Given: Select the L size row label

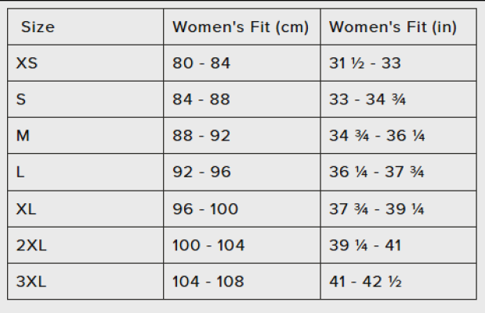Looking at the screenshot, I should [20, 172].
